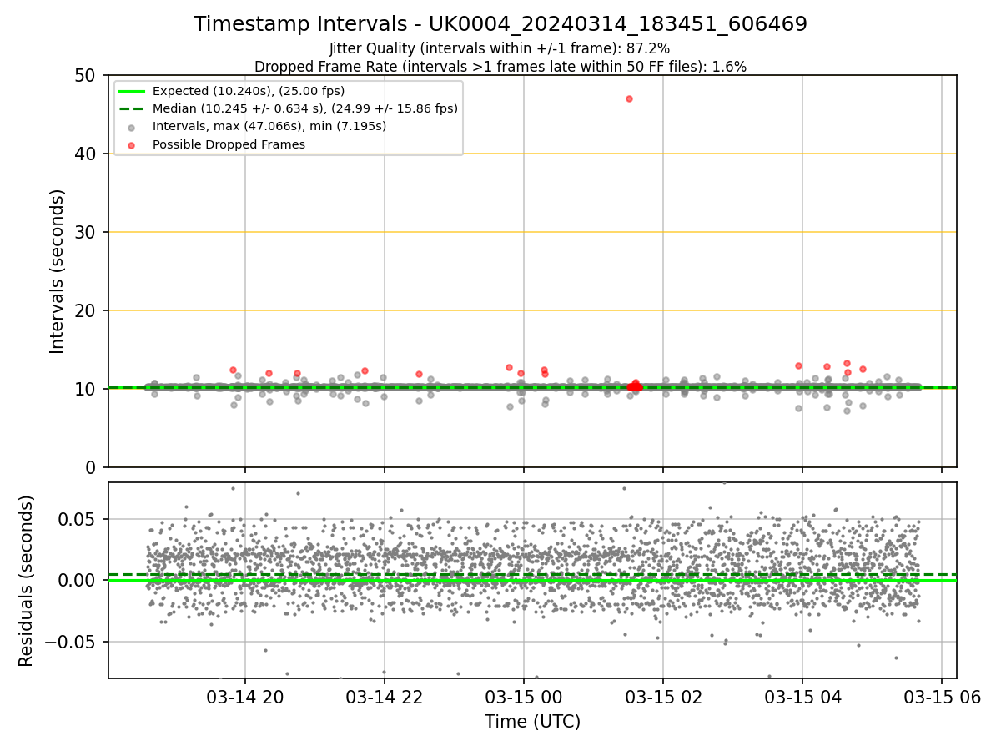This screenshot has width=1001, height=751.
Task: Click the red dropped-frame cluster before 03-15 02
Action: (635, 386)
